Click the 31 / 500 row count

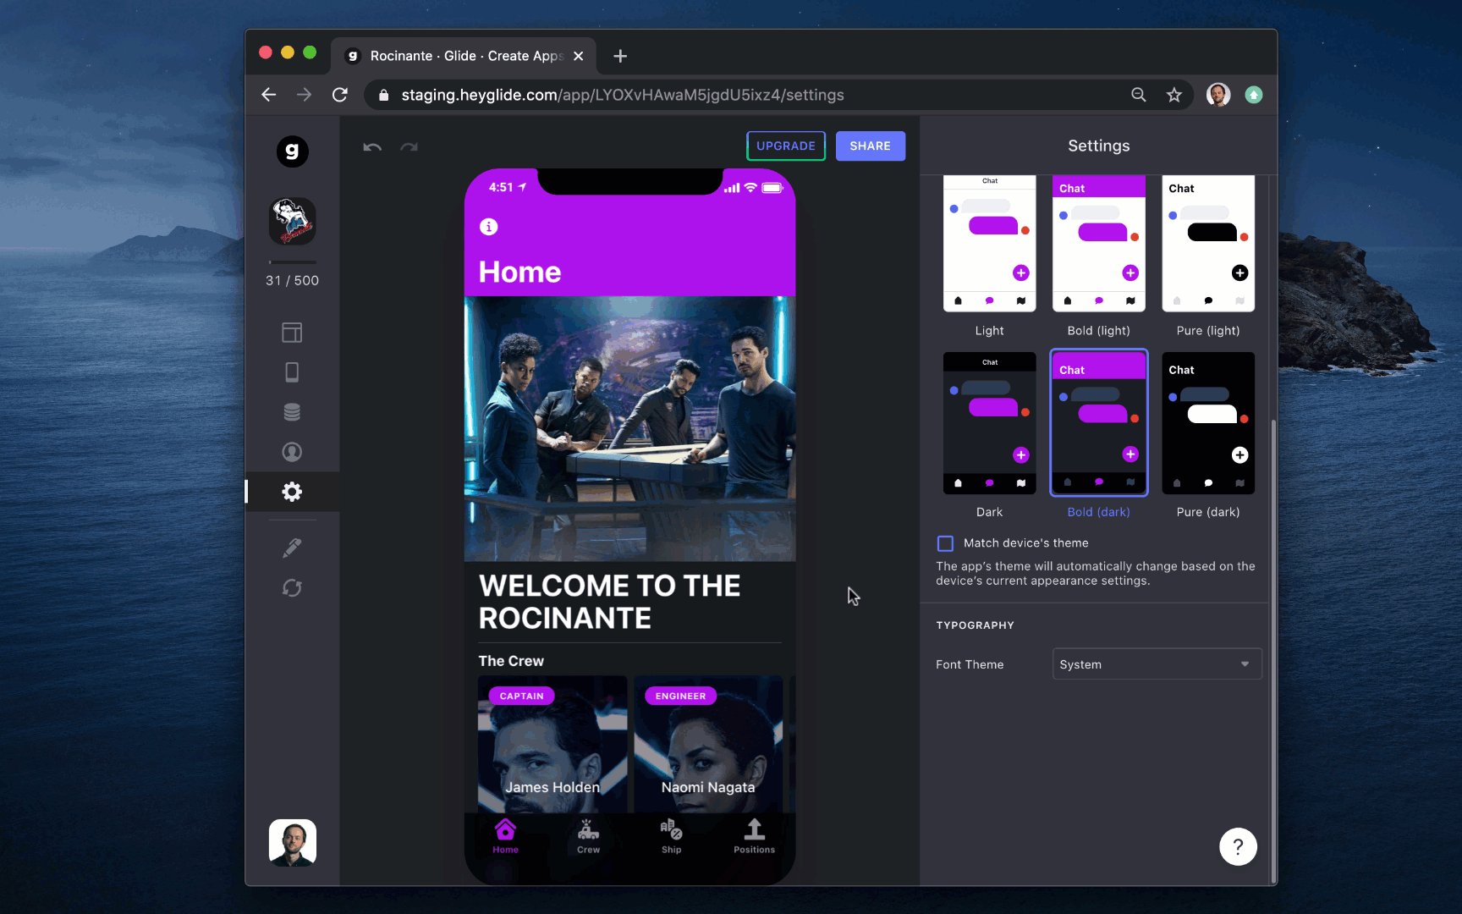click(x=292, y=280)
